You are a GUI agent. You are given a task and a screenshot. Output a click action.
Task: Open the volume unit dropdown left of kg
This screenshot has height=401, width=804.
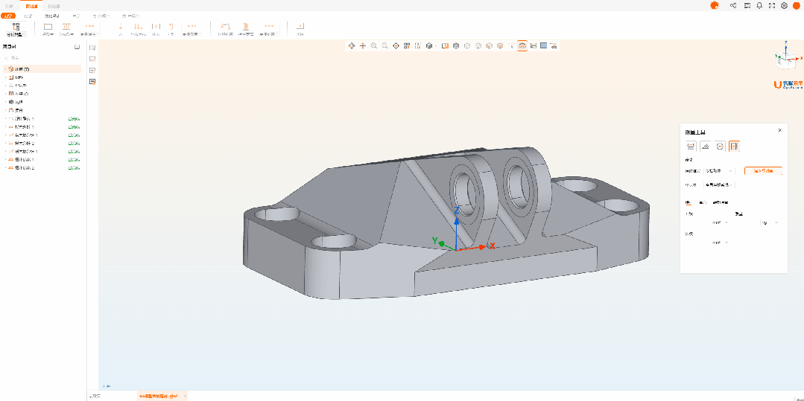pyautogui.click(x=720, y=222)
